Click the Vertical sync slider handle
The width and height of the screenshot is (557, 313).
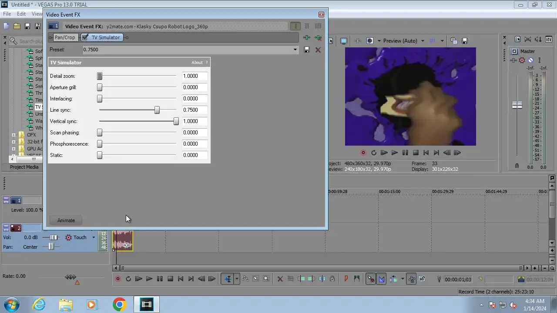[176, 121]
